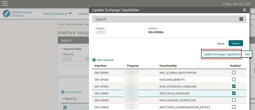Click the search icon next to Property field
Viewport: 255px width, 110px height.
tap(87, 59)
